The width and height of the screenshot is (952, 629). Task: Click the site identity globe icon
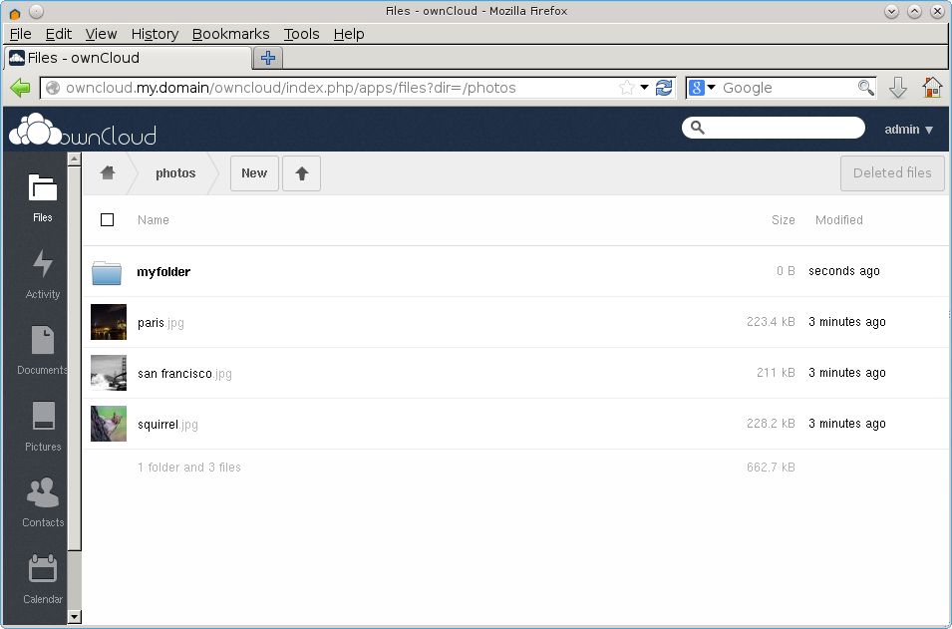(53, 88)
